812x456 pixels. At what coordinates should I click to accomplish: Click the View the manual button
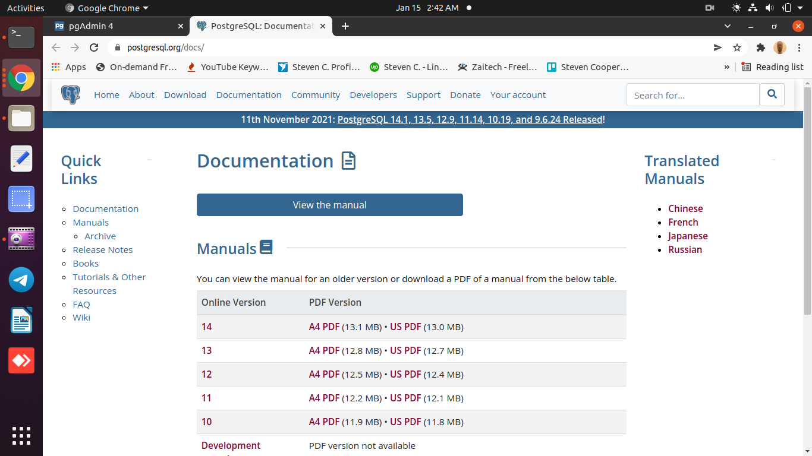[x=330, y=205]
